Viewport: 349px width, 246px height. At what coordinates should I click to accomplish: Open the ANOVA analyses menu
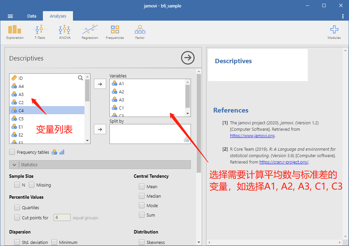65,32
